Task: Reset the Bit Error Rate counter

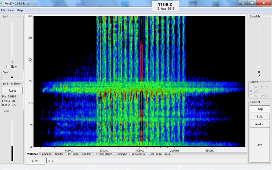Action: tap(12, 91)
